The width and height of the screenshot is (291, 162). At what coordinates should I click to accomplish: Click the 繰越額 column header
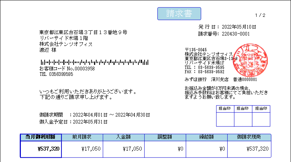pos(206,137)
